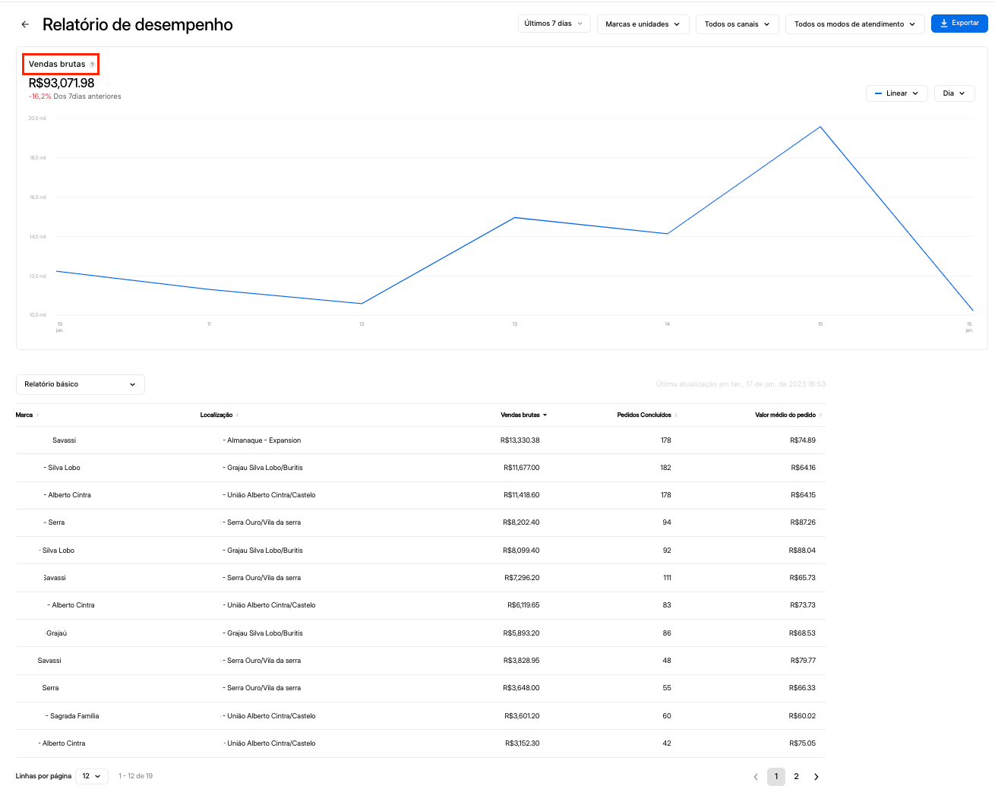Screen dimensions: 995x811
Task: Expand the Relatório básico report selector
Action: 80,384
